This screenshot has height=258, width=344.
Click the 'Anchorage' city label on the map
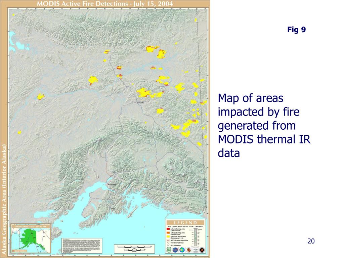(x=112, y=185)
